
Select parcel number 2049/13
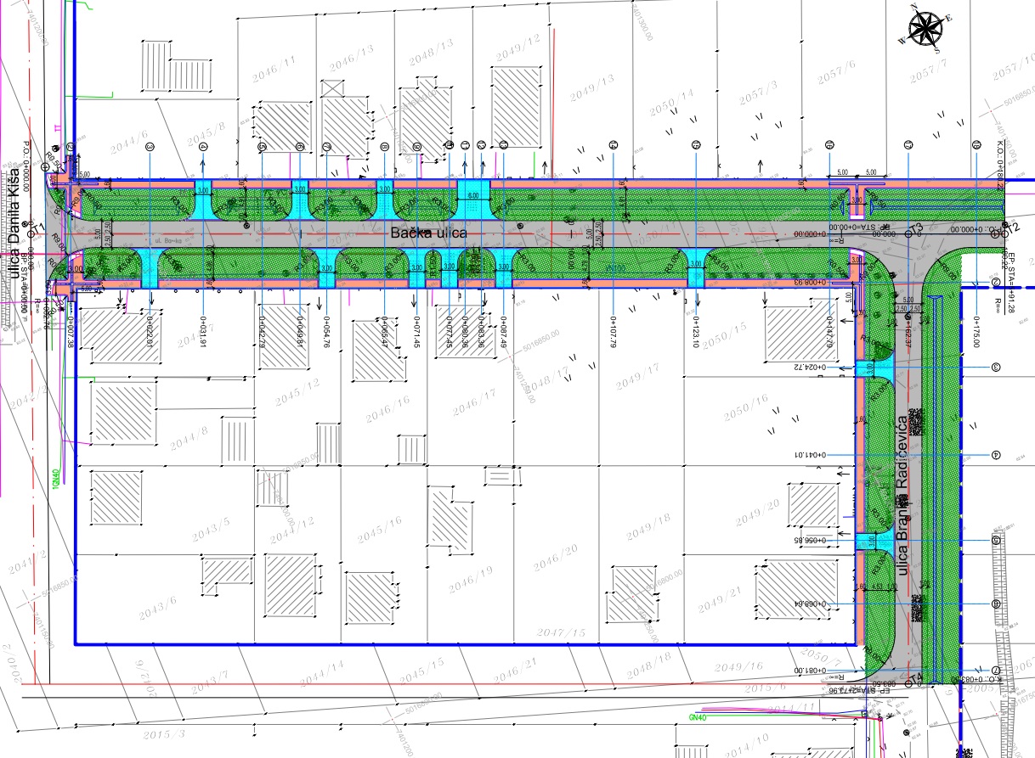point(591,87)
